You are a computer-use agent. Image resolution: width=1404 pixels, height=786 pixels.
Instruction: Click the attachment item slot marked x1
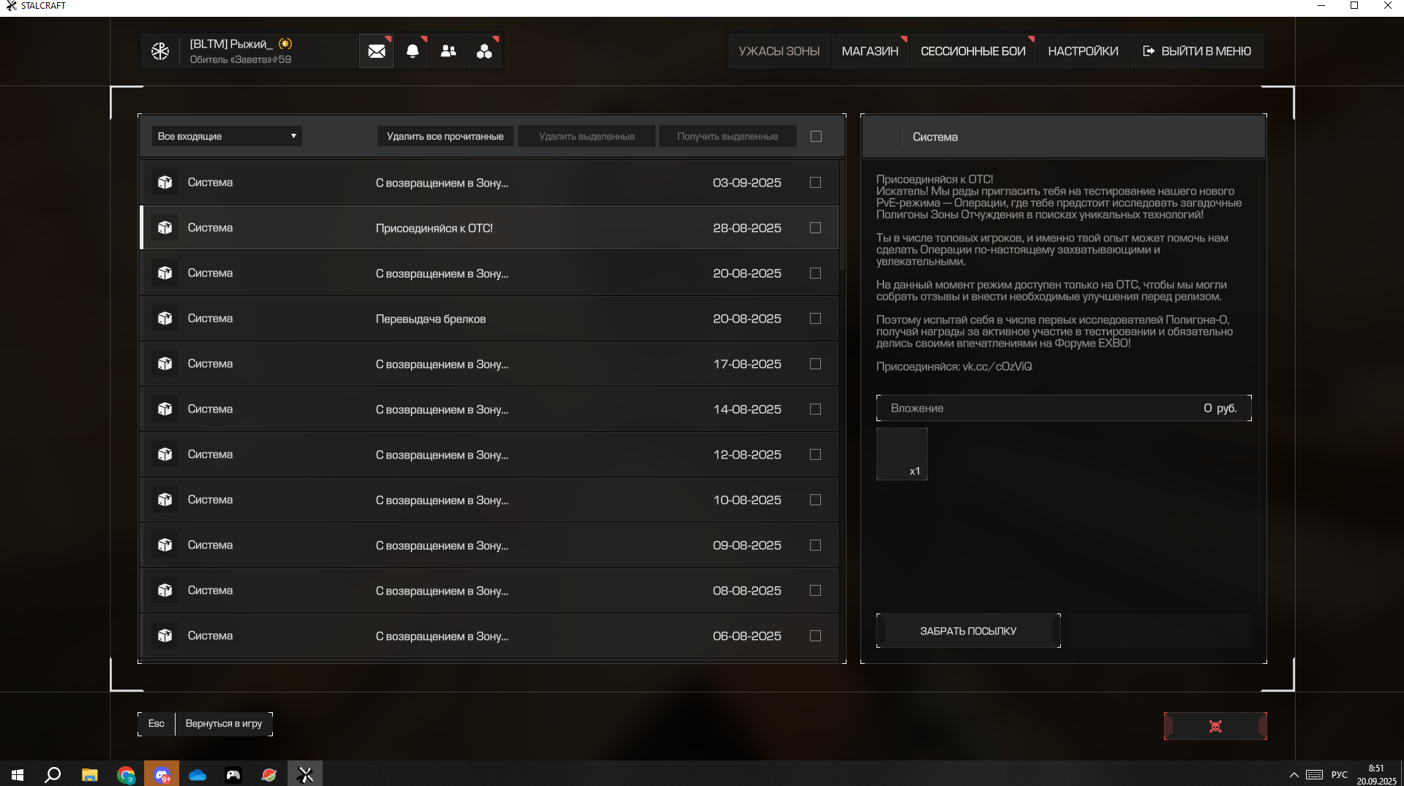pyautogui.click(x=901, y=454)
